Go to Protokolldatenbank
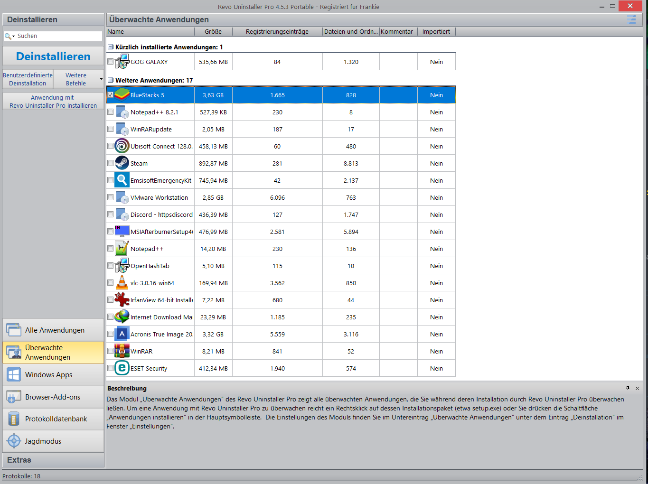Screen dimensions: 648x484 click(x=53, y=419)
